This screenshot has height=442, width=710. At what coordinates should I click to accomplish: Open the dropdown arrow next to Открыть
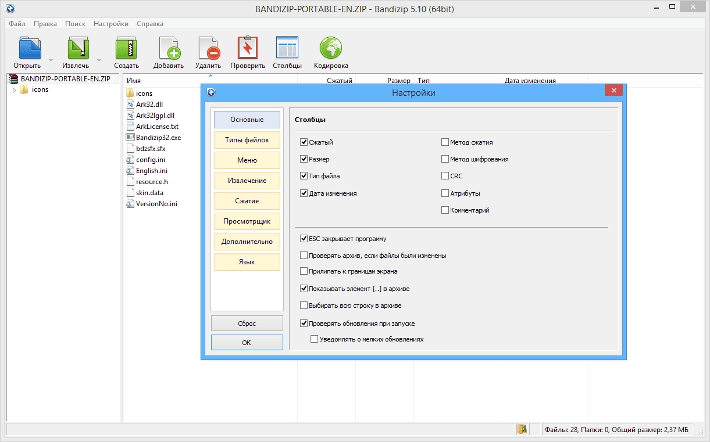(x=51, y=59)
